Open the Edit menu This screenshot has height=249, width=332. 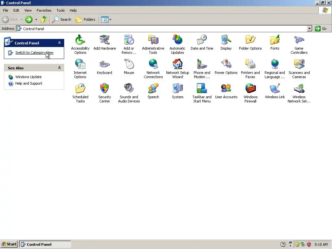tap(16, 10)
